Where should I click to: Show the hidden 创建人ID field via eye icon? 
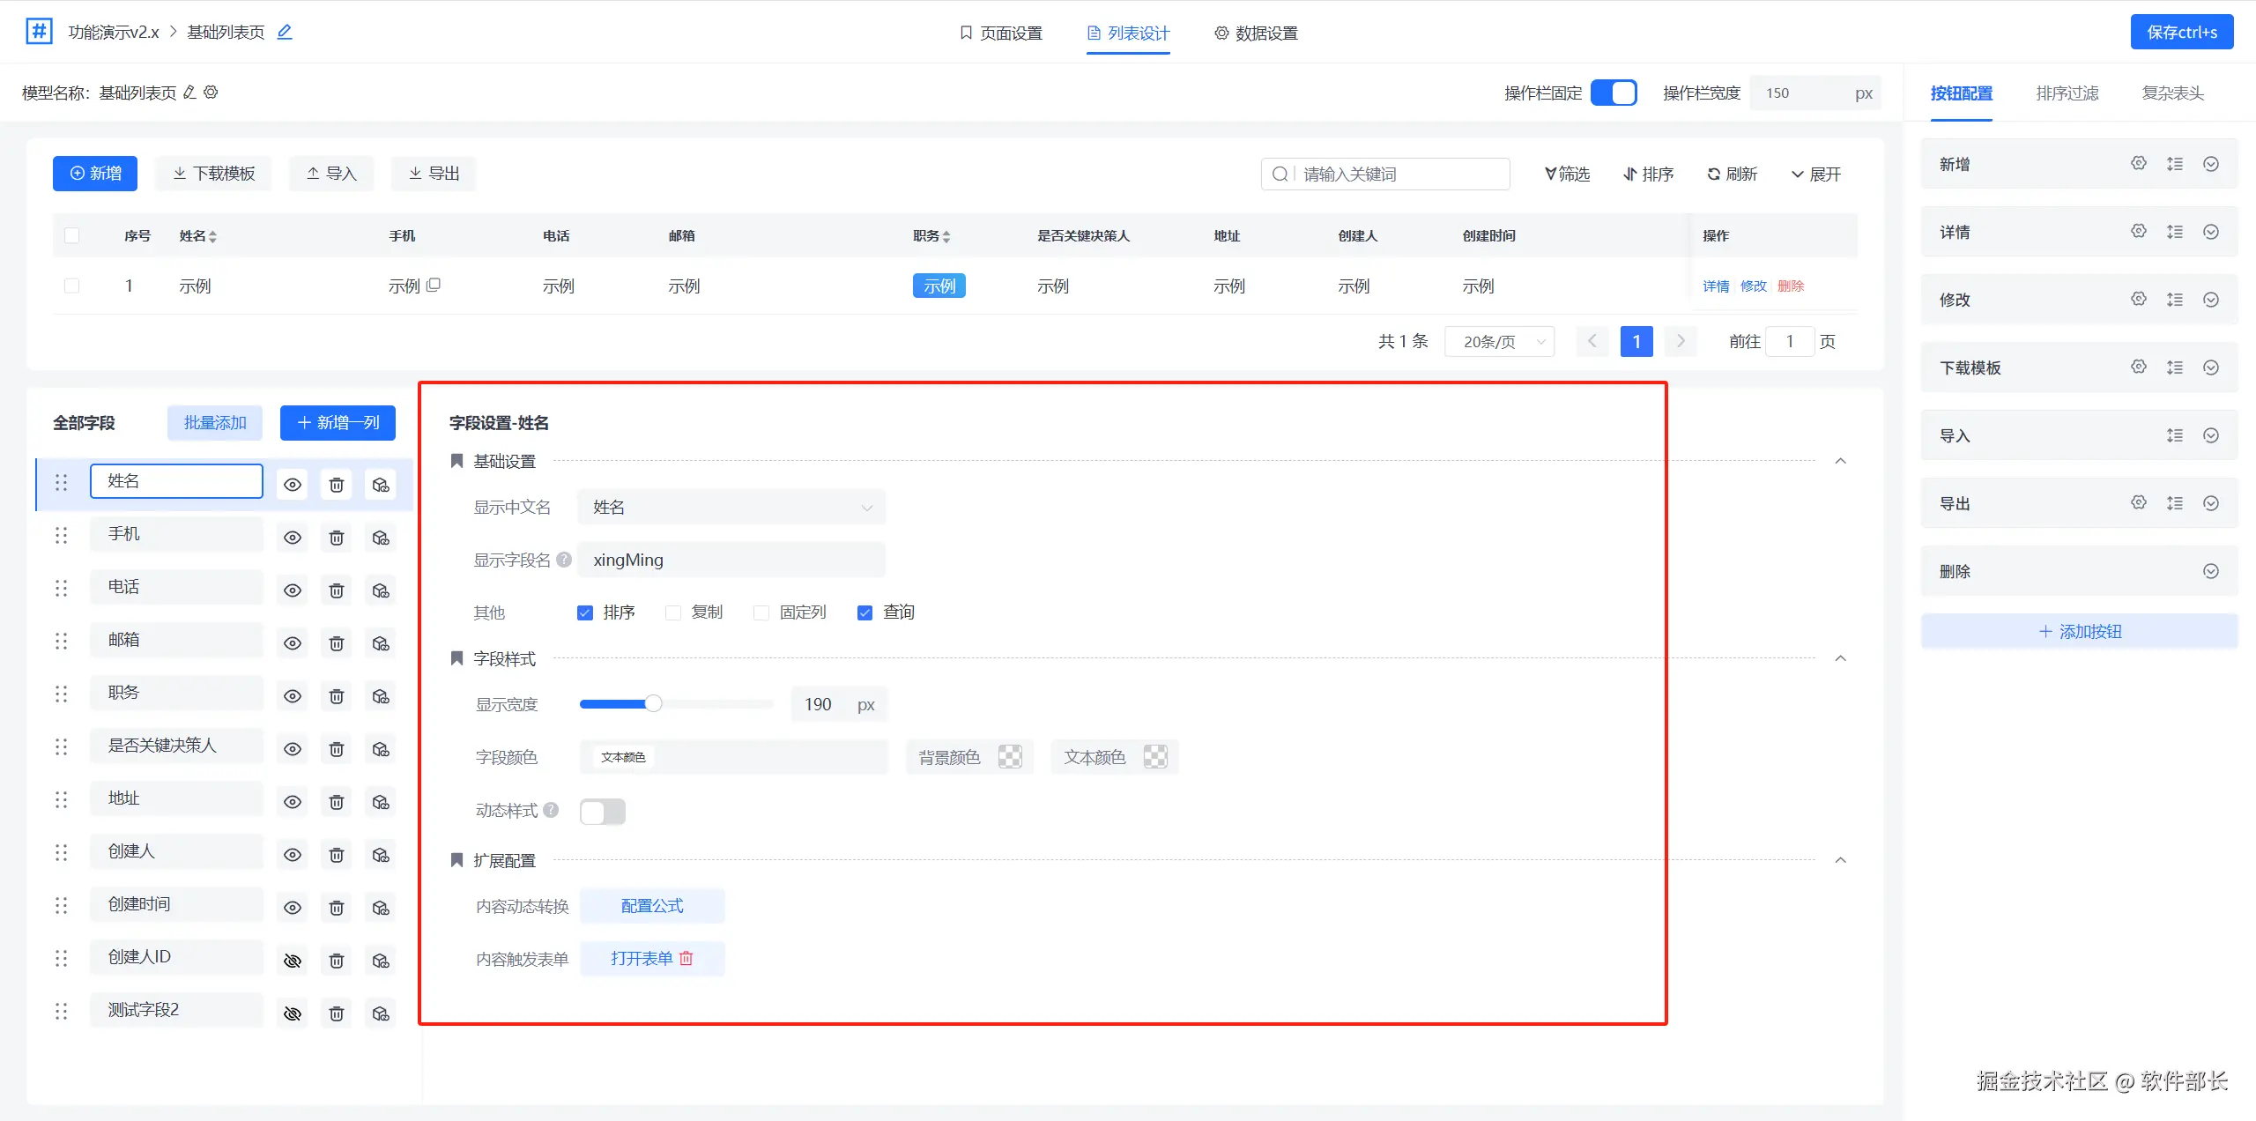tap(293, 961)
